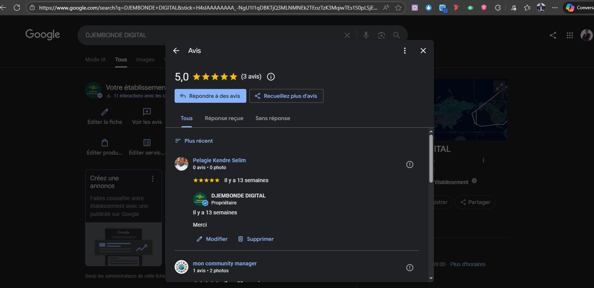Click the browser refresh button
The width and height of the screenshot is (594, 288).
[x=16, y=7]
